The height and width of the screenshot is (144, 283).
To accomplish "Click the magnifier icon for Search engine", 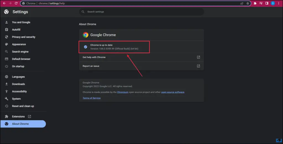I will tap(7, 52).
